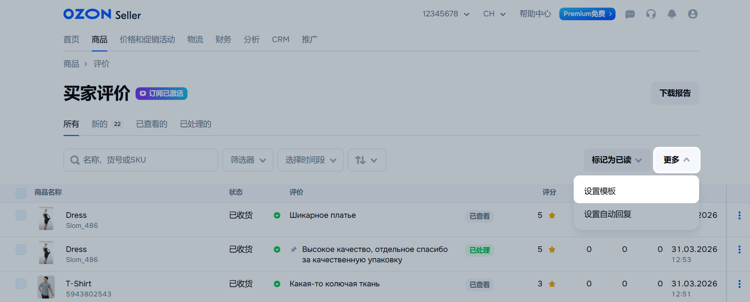This screenshot has height=302, width=750.
Task: Switch to the 新的 tab
Action: click(x=100, y=124)
